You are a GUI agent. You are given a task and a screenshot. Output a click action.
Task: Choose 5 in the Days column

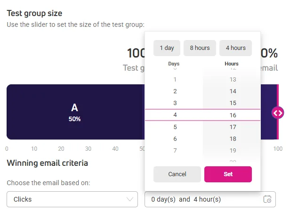175,127
